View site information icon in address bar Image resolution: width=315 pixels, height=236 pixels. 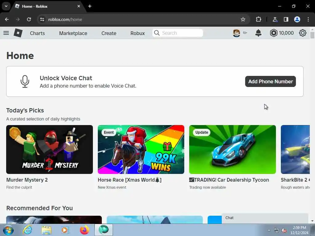tap(42, 19)
